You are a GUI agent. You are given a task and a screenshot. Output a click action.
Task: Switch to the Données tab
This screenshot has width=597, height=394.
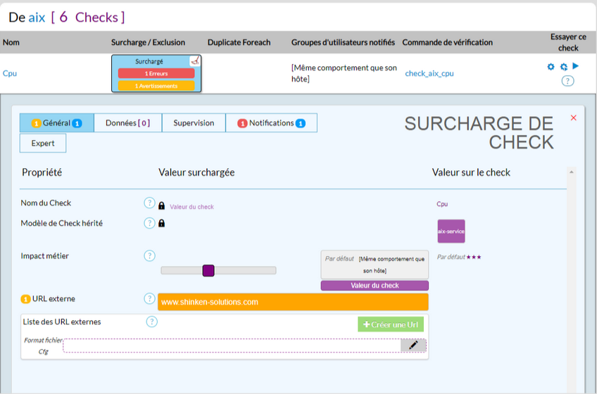pyautogui.click(x=127, y=123)
